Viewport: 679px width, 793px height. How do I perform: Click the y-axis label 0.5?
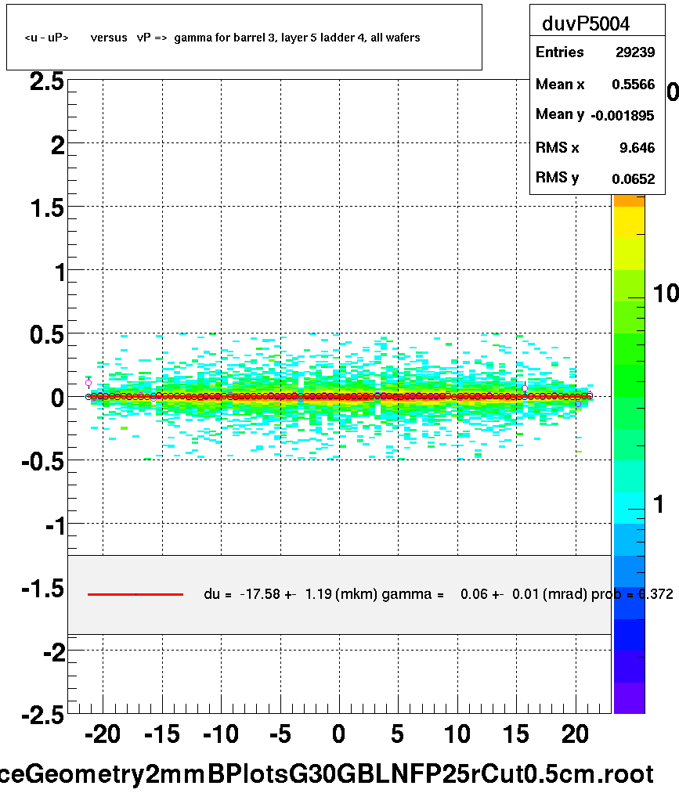47,335
